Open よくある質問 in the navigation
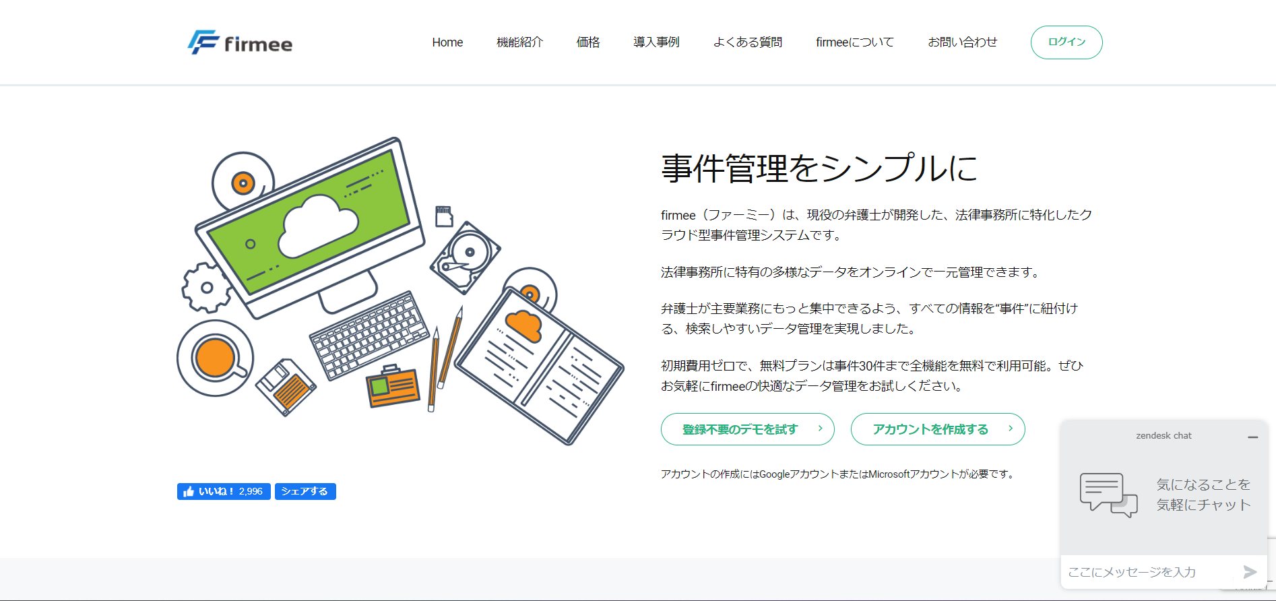Screen dimensions: 1276x601 point(748,42)
